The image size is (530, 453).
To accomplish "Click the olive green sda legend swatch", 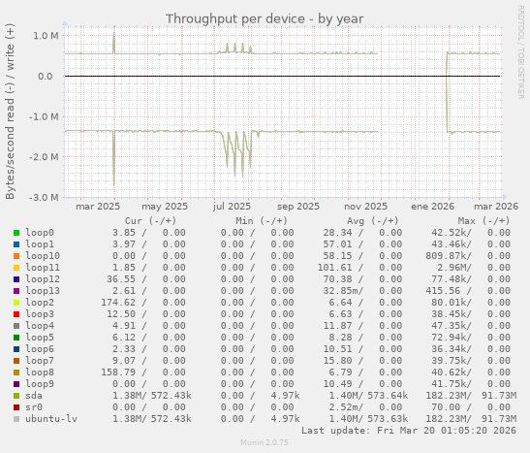I will [16, 396].
